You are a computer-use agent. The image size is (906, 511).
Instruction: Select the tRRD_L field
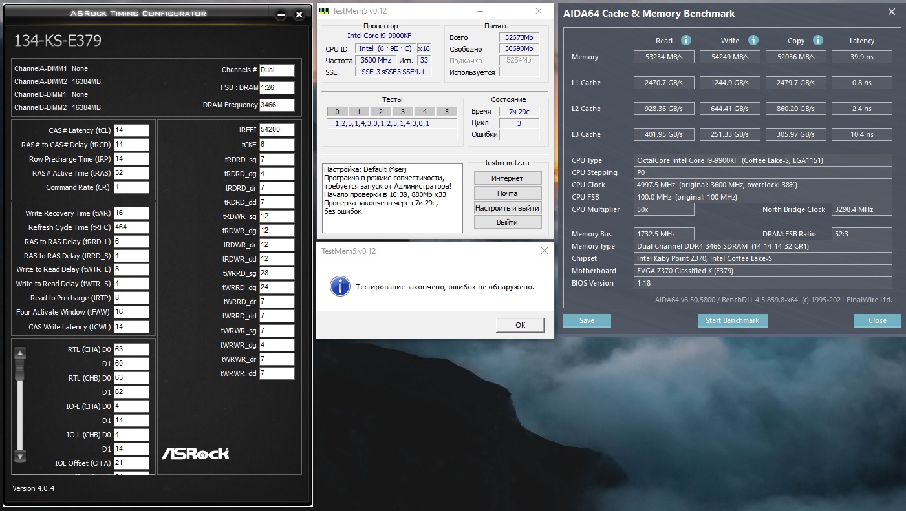coord(131,242)
